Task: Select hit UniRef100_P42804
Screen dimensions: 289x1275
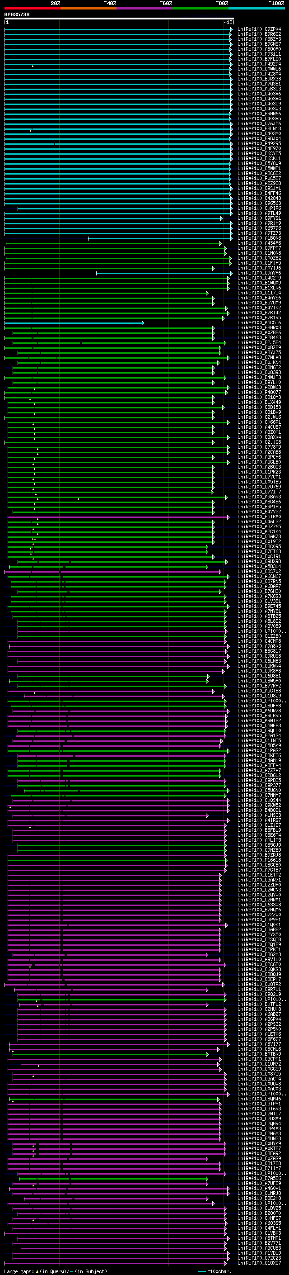Action: pos(259,74)
